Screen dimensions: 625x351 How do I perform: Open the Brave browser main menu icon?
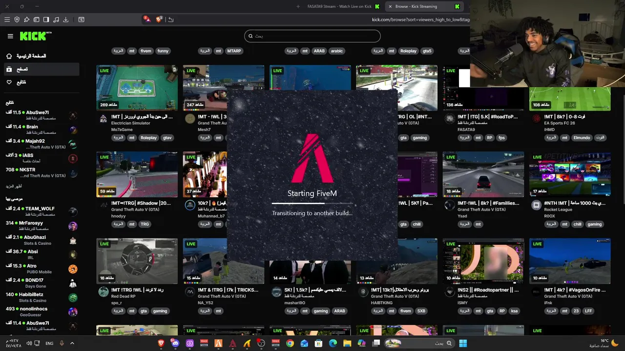point(7,19)
